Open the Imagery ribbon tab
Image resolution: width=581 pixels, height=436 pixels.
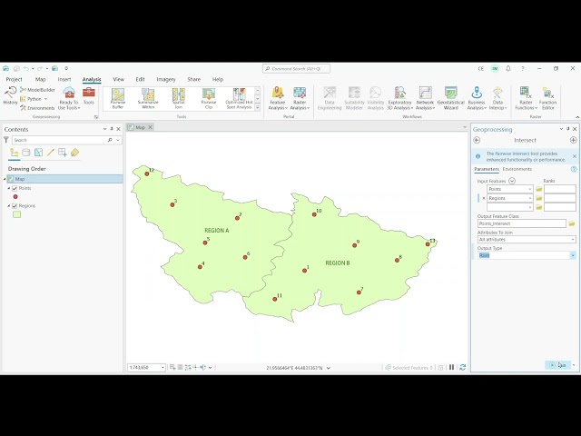click(166, 79)
